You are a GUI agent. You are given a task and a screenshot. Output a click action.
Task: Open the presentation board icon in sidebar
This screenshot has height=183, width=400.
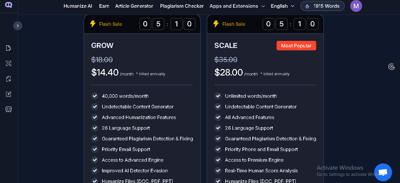(x=9, y=109)
